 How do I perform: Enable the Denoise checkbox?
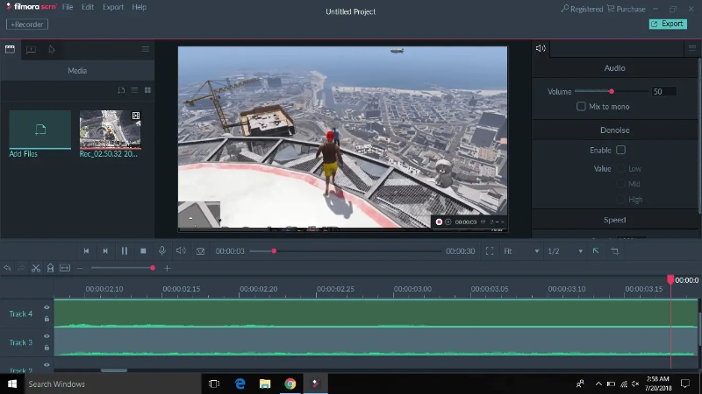pyautogui.click(x=620, y=150)
